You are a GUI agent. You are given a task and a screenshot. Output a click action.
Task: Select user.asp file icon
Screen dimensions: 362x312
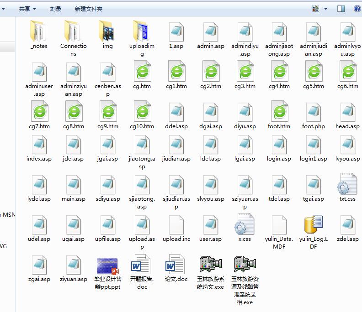[211, 225]
